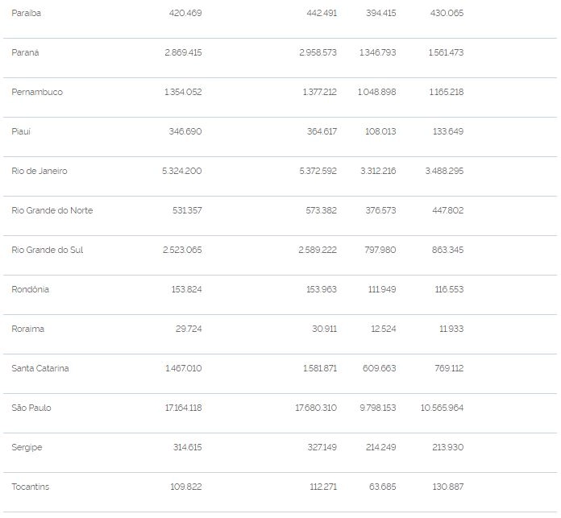This screenshot has height=518, width=561.
Task: Select Rio Grande do Sul value 863.345
Action: click(447, 250)
